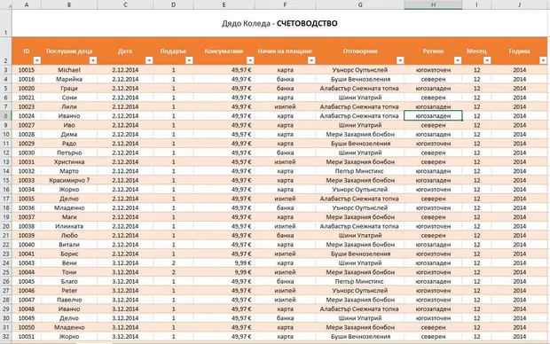
Task: Select row 24 via its row number
Action: [6, 263]
